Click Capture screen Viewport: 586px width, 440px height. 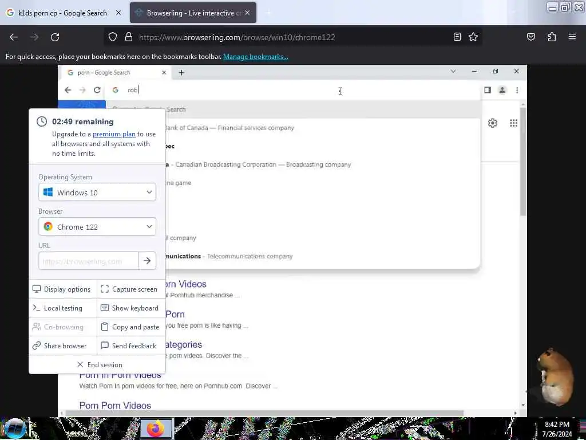coord(131,289)
